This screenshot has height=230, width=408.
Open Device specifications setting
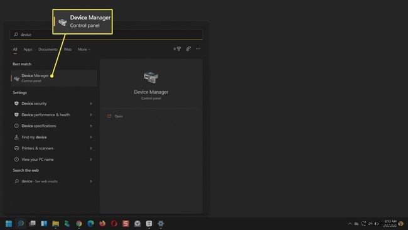coord(54,126)
